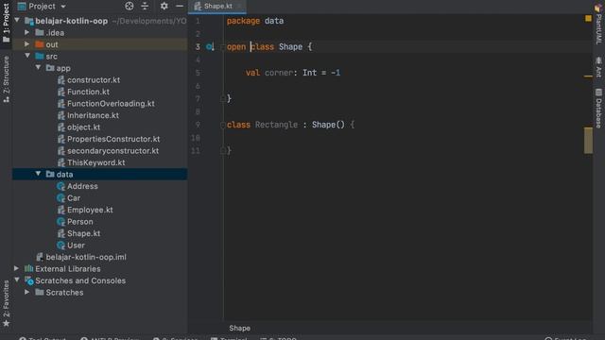This screenshot has height=340, width=605.
Task: Open secondaryconstructor.kt file
Action: pyautogui.click(x=113, y=151)
